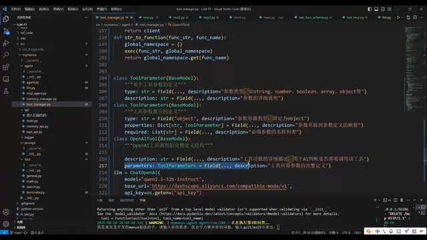Open editor More Actions ellipsis

(421, 17)
